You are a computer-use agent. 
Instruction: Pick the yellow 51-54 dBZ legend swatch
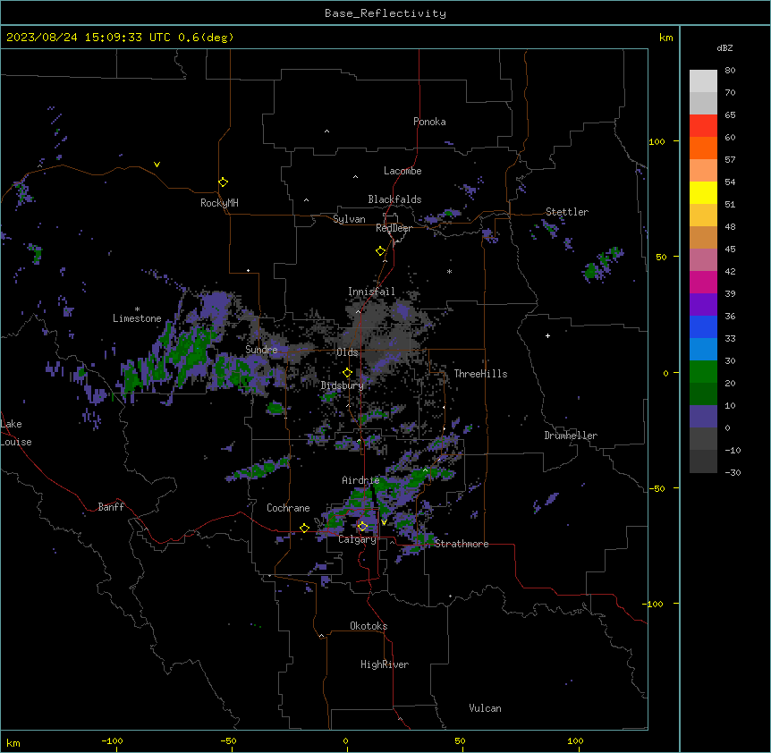tap(703, 192)
